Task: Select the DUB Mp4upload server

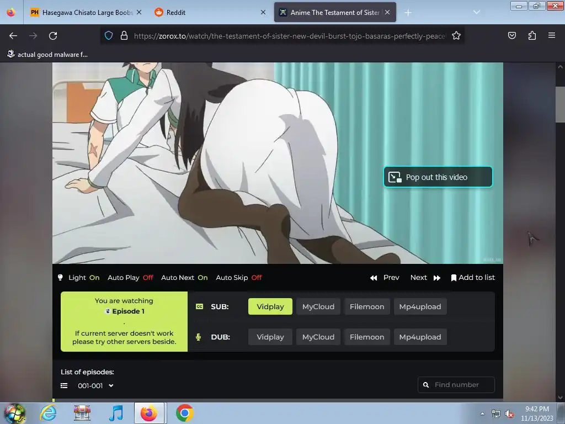Action: click(420, 337)
